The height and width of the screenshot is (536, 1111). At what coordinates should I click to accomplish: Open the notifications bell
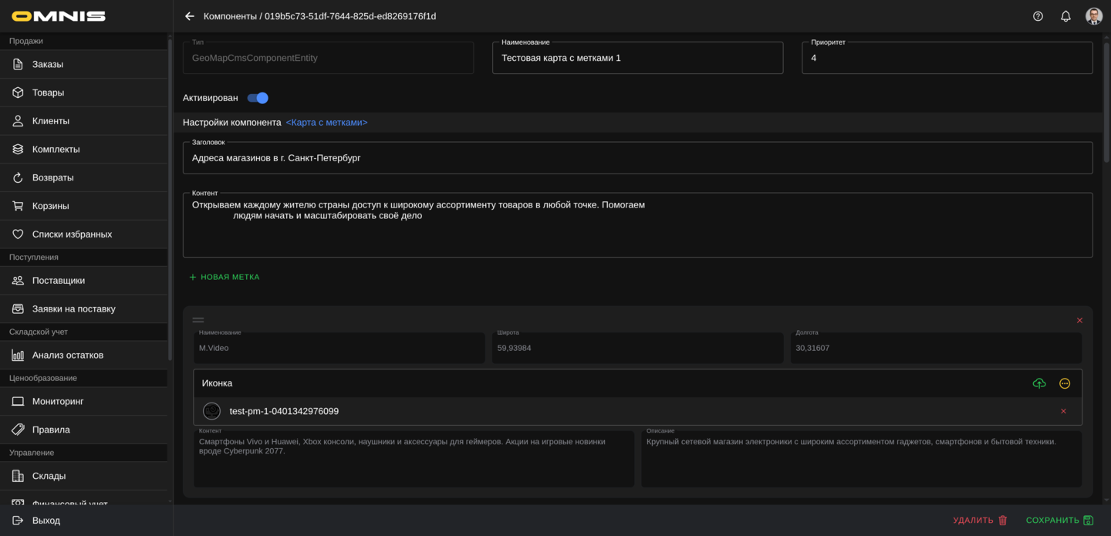(1065, 16)
